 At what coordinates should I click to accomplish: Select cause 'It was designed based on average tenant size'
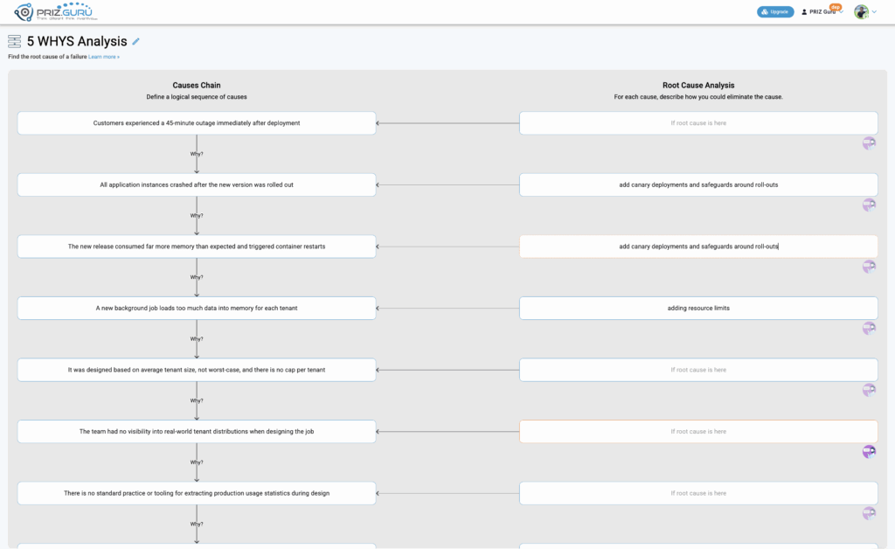[197, 370]
